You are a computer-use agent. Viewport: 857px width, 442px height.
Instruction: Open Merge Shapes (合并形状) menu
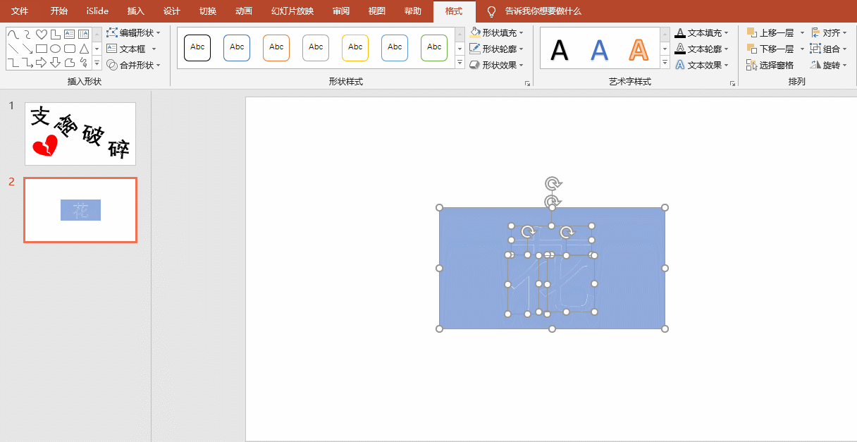point(133,65)
